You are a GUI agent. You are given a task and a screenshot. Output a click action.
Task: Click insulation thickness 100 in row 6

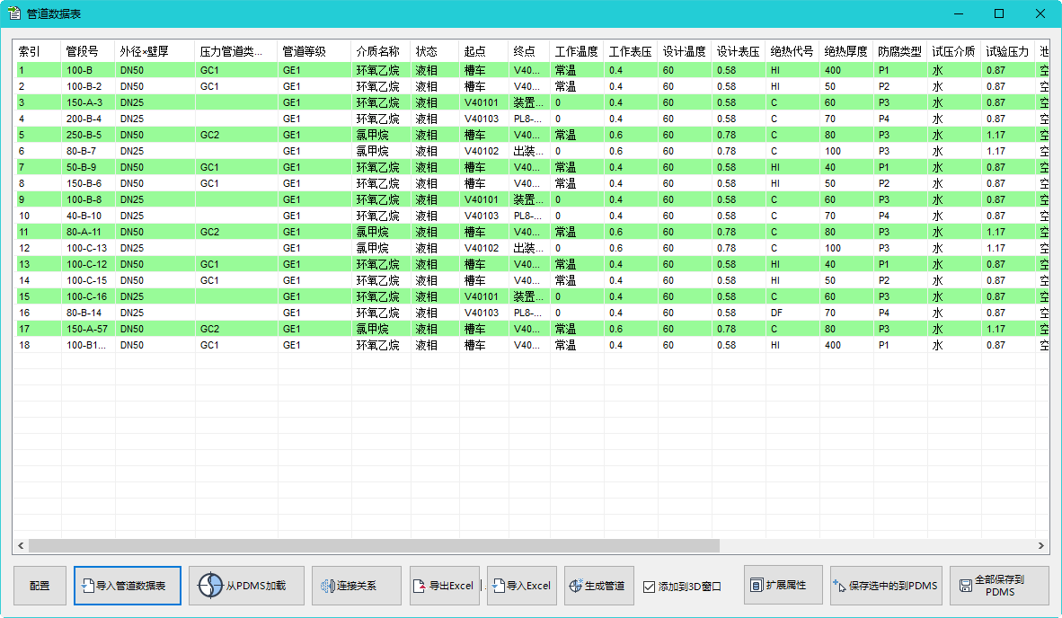[846, 151]
